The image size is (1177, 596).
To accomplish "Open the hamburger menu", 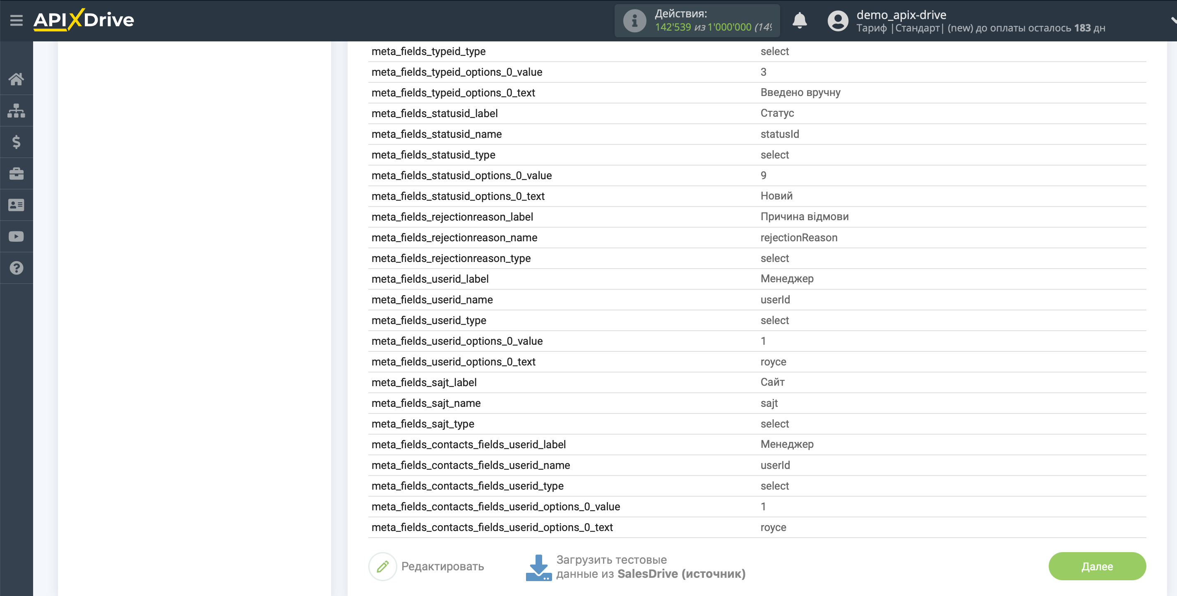I will pyautogui.click(x=17, y=20).
